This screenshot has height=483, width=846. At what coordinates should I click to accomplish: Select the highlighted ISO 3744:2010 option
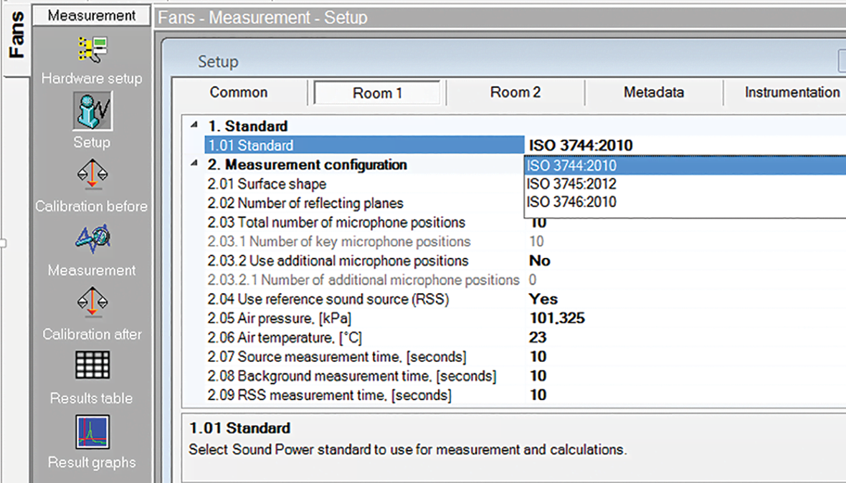point(571,166)
